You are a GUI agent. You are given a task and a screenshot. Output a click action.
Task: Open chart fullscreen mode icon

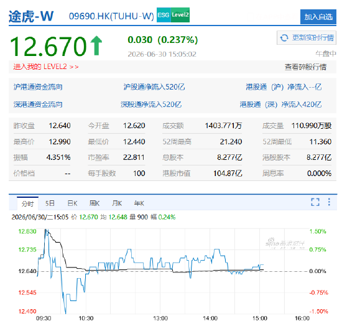(315, 202)
